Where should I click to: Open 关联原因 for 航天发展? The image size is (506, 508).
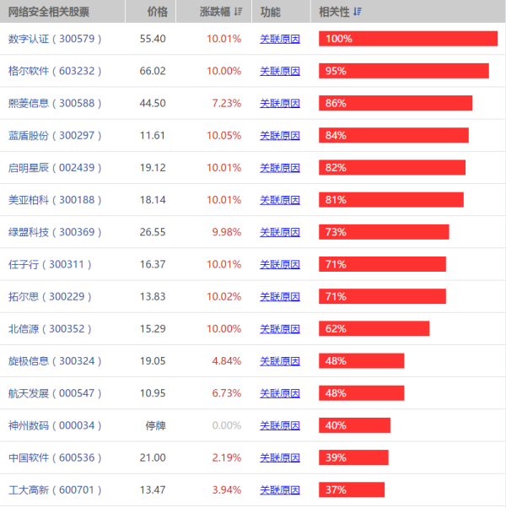pyautogui.click(x=280, y=393)
